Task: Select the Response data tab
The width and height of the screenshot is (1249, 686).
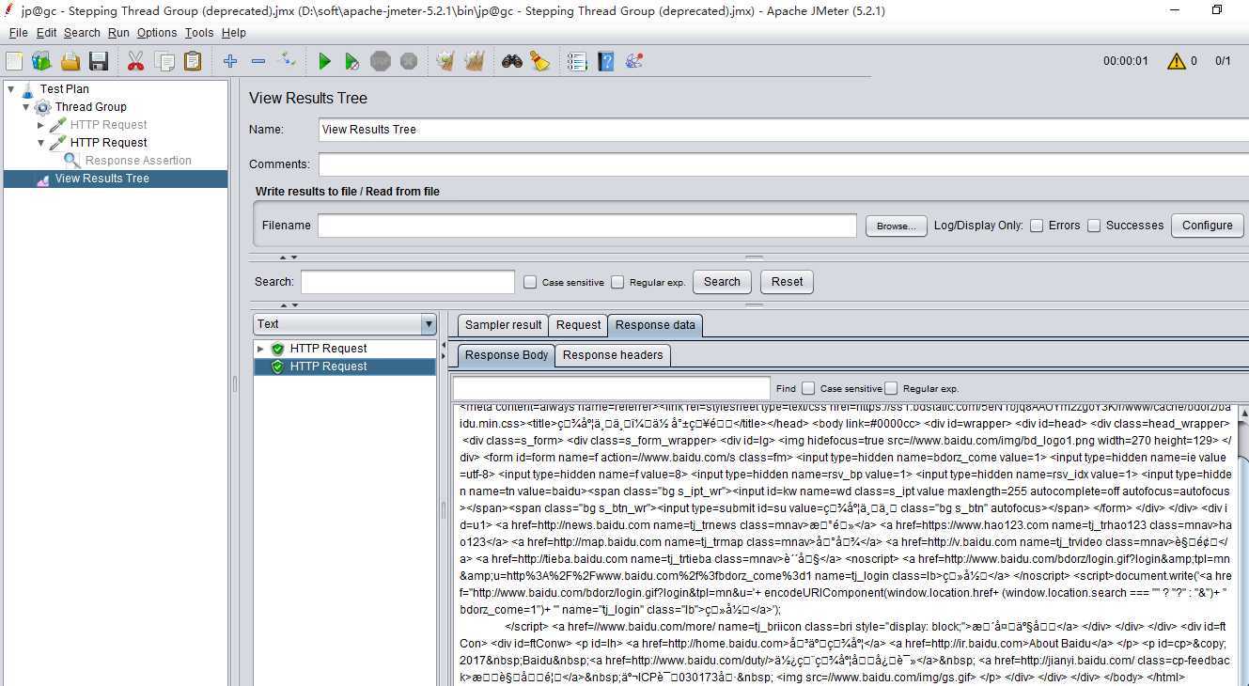Action: coord(655,325)
